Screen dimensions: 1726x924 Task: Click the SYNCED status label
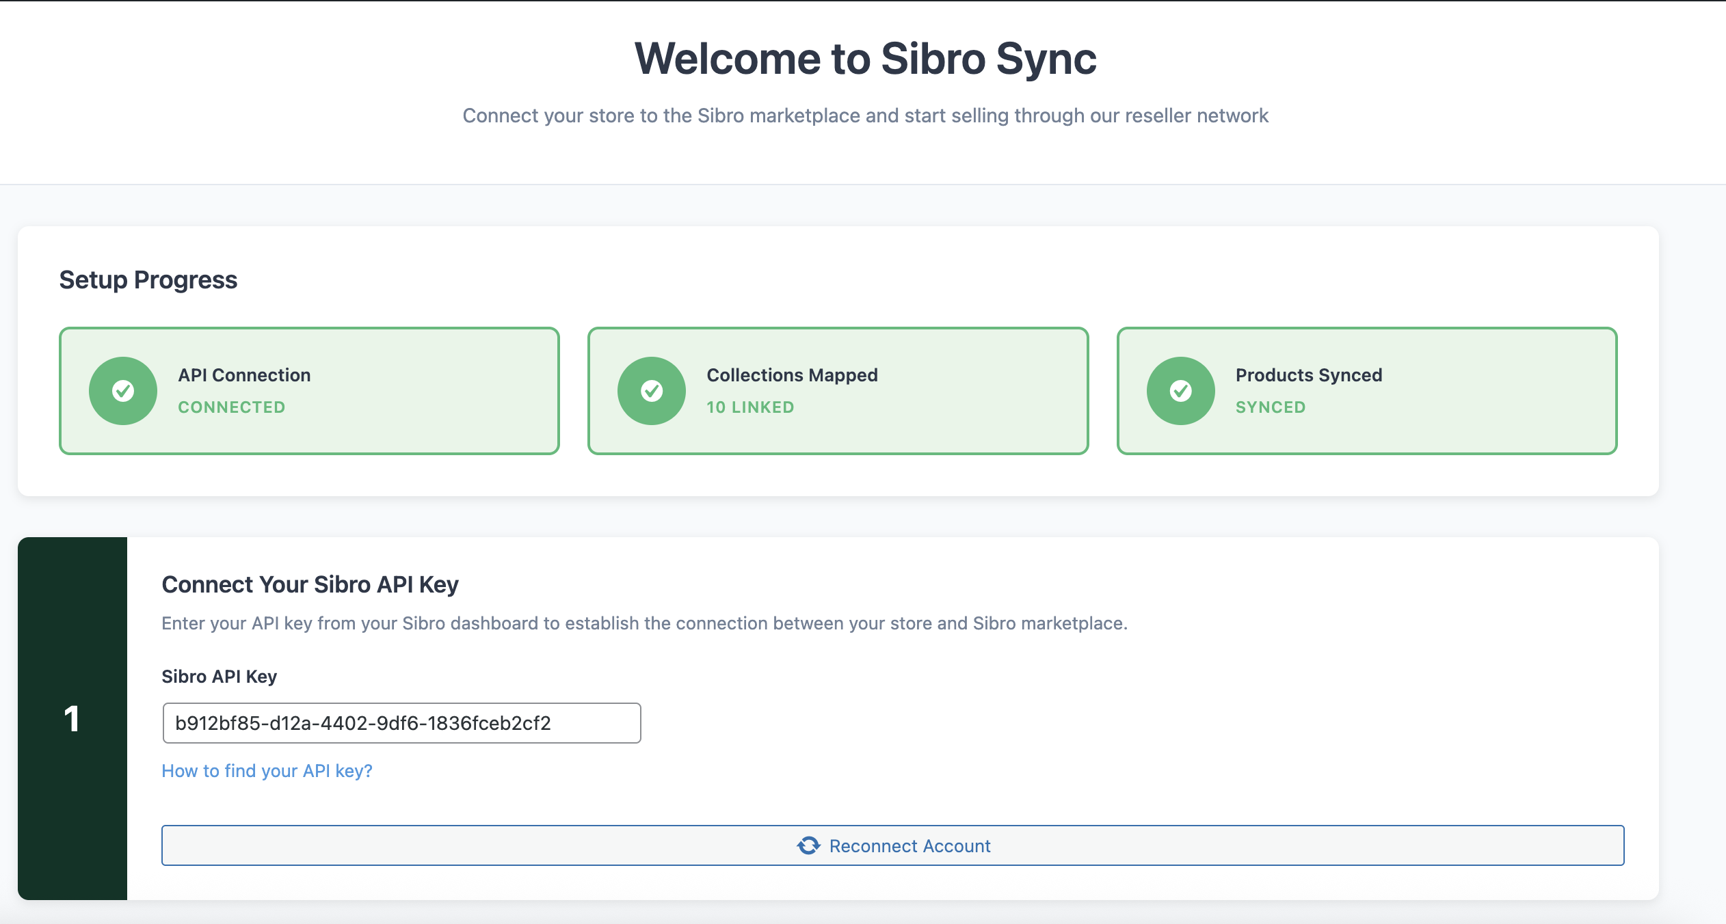[1271, 407]
